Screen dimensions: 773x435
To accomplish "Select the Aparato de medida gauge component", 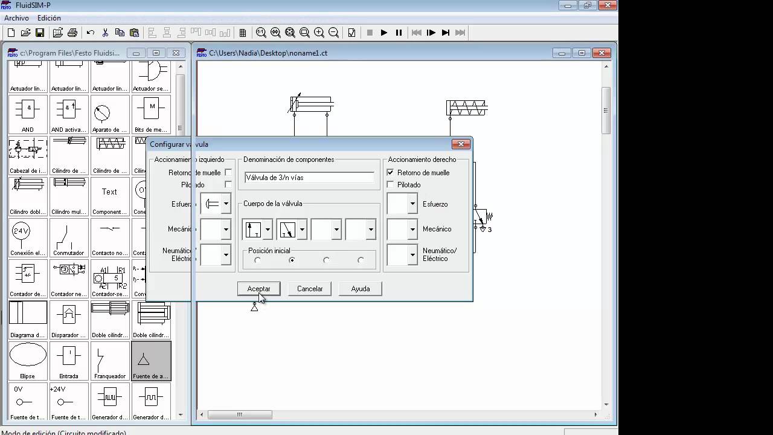I will tap(110, 114).
